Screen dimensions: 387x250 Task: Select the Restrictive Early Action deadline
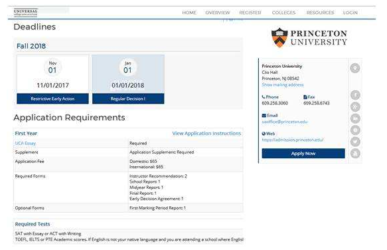[52, 98]
